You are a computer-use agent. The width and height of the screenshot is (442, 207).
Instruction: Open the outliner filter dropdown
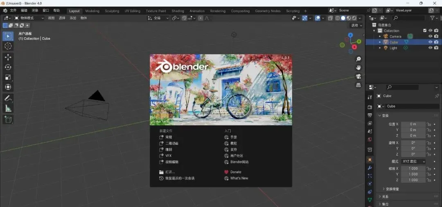coord(434,18)
